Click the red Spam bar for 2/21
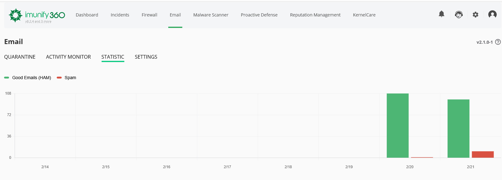The width and height of the screenshot is (502, 180). click(x=483, y=154)
